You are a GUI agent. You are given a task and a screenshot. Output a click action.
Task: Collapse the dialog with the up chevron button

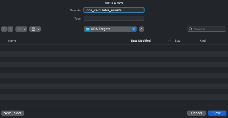click(x=142, y=29)
